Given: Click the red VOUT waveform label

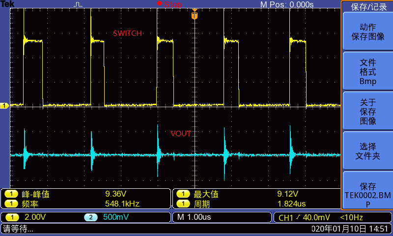Looking at the screenshot, I should pyautogui.click(x=181, y=134).
